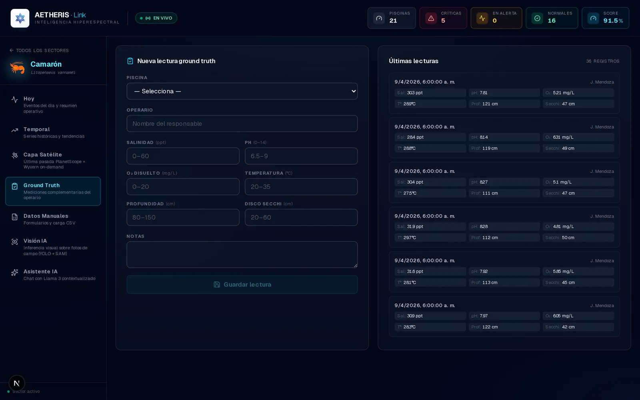Viewport: 640px width, 400px height.
Task: Click the En Alerta 0 stat card
Action: [x=496, y=18]
